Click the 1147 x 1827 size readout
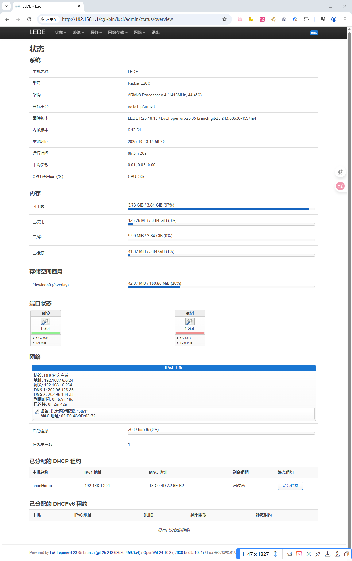The image size is (352, 561). pyautogui.click(x=255, y=554)
